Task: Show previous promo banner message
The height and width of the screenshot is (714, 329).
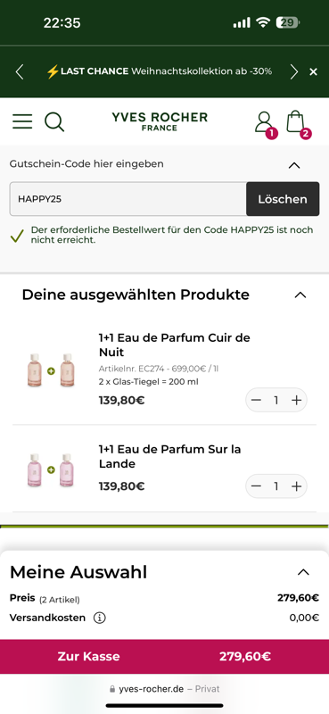Action: coord(19,72)
